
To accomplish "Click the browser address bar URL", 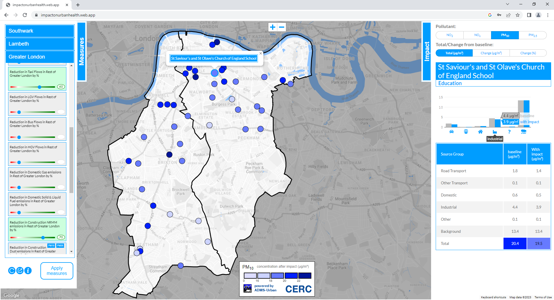I will pyautogui.click(x=68, y=15).
